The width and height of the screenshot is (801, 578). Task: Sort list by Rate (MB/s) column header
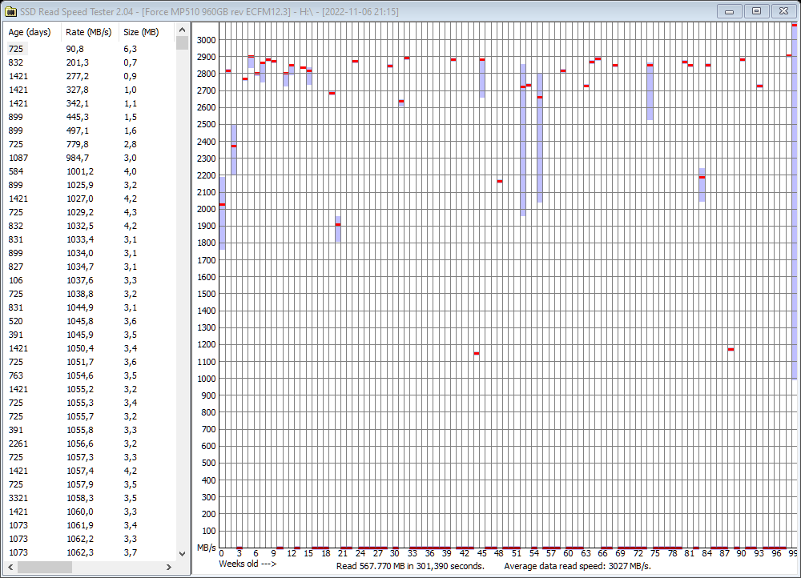[90, 32]
